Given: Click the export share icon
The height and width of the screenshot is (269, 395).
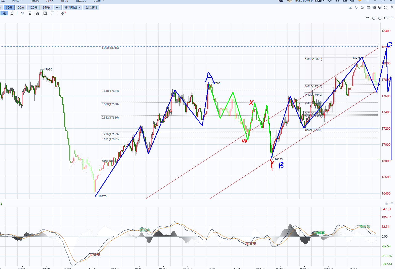Looking at the screenshot, I should click(x=45, y=13).
